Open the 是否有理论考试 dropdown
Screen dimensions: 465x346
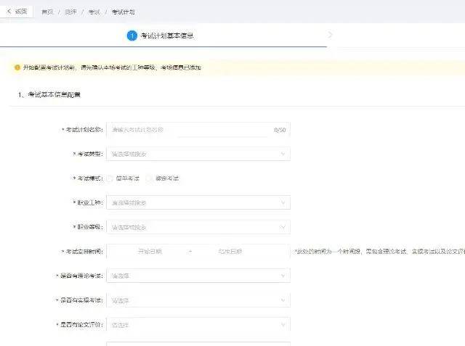[198, 276]
